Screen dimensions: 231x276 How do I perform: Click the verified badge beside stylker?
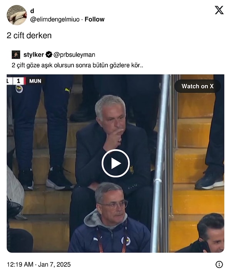pos(49,55)
